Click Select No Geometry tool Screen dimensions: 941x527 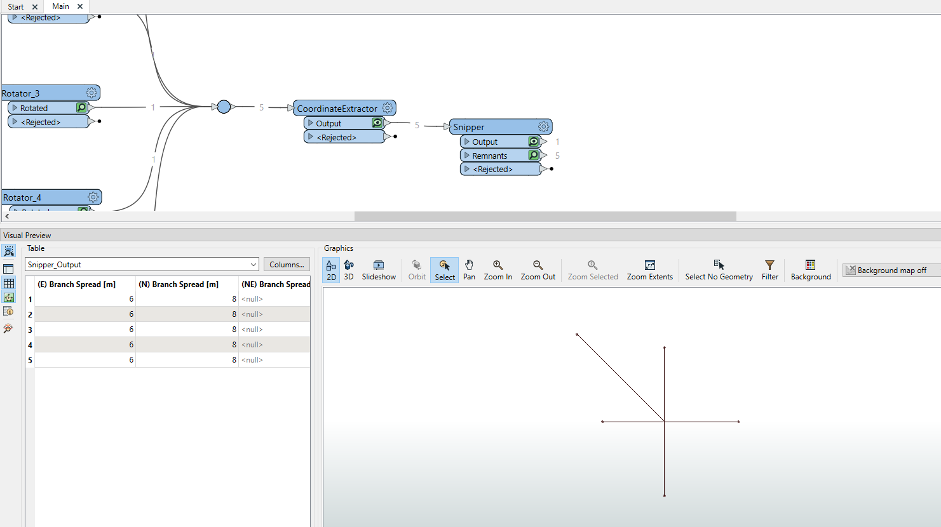click(719, 270)
